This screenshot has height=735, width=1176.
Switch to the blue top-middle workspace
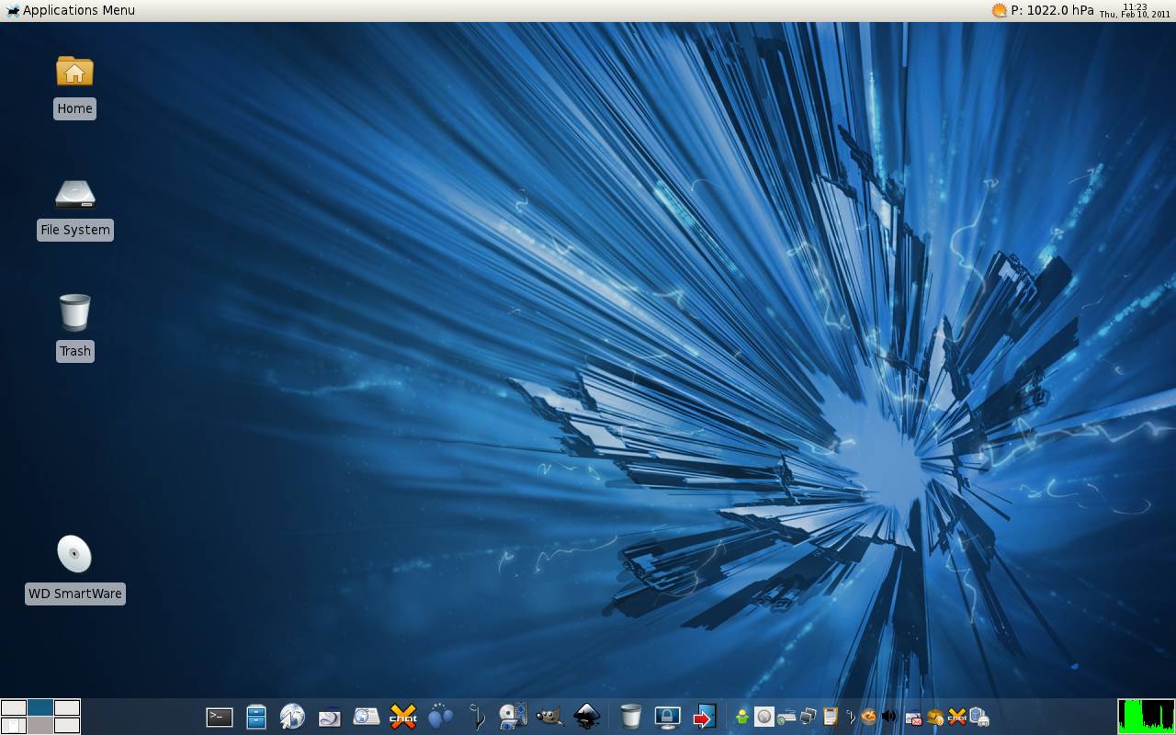40,707
